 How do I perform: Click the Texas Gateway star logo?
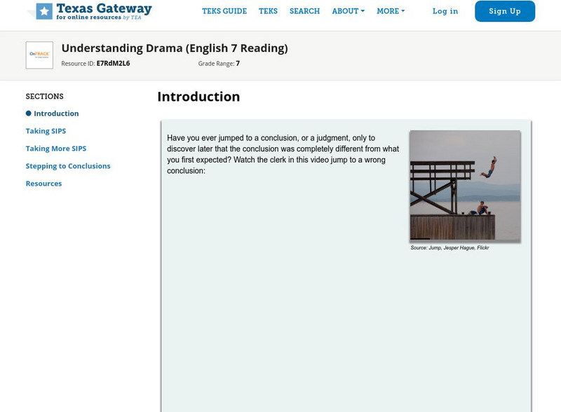(43, 11)
